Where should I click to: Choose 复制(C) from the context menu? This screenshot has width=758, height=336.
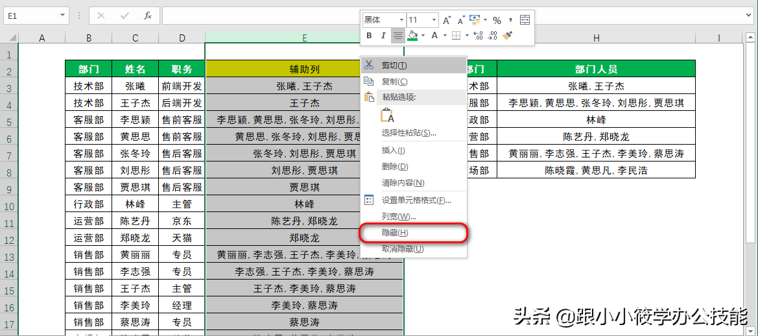pyautogui.click(x=414, y=82)
